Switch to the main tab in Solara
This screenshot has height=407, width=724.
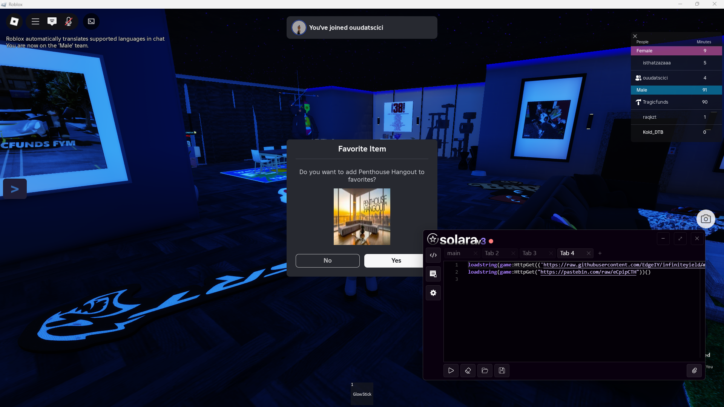coord(454,253)
